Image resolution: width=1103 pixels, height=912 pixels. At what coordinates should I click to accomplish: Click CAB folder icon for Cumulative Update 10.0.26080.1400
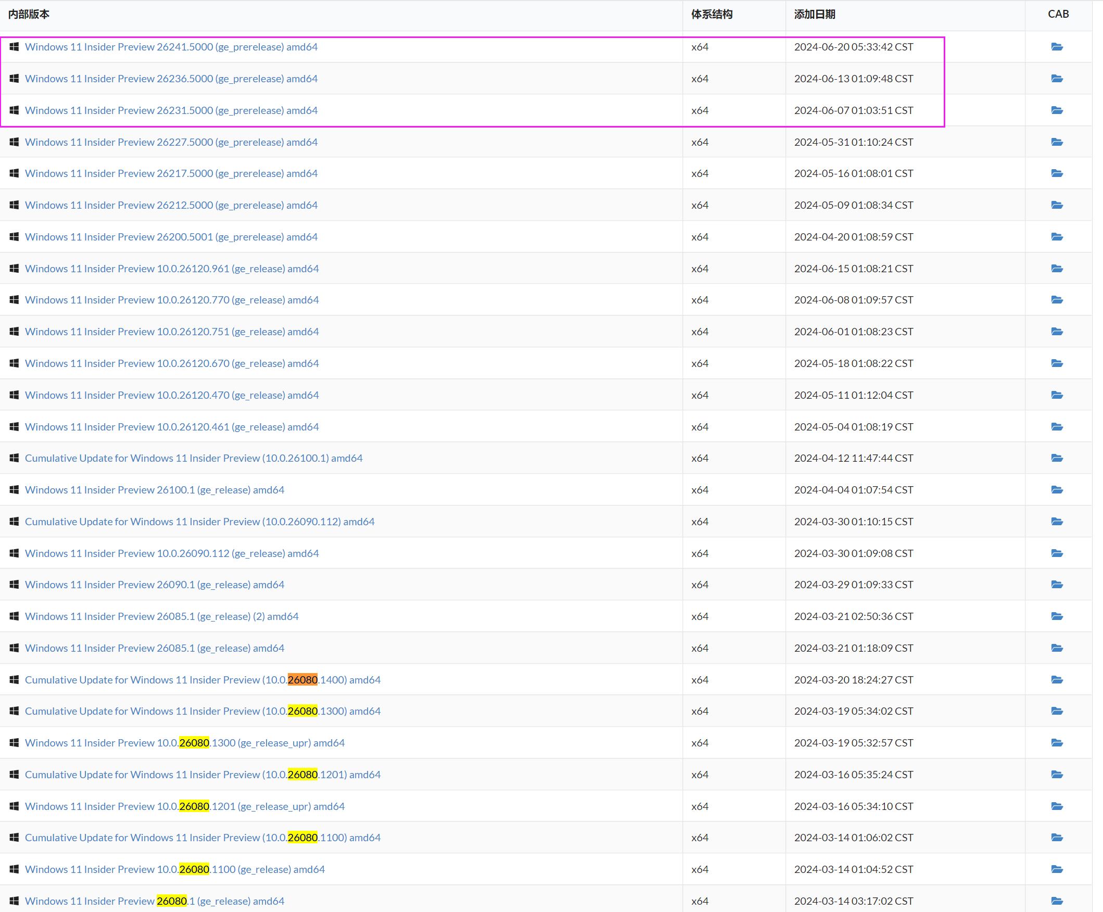click(x=1057, y=680)
